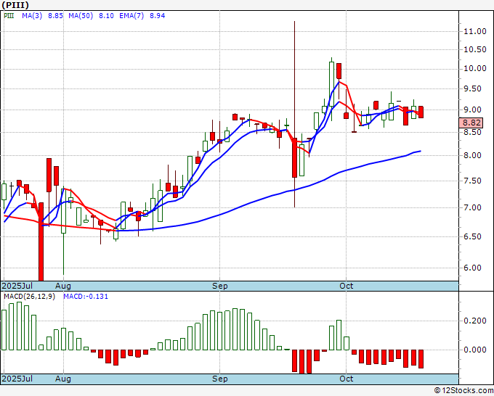Image resolution: width=494 pixels, height=396 pixels.
Task: Click the 9.50 price axis label
Action: [472, 88]
